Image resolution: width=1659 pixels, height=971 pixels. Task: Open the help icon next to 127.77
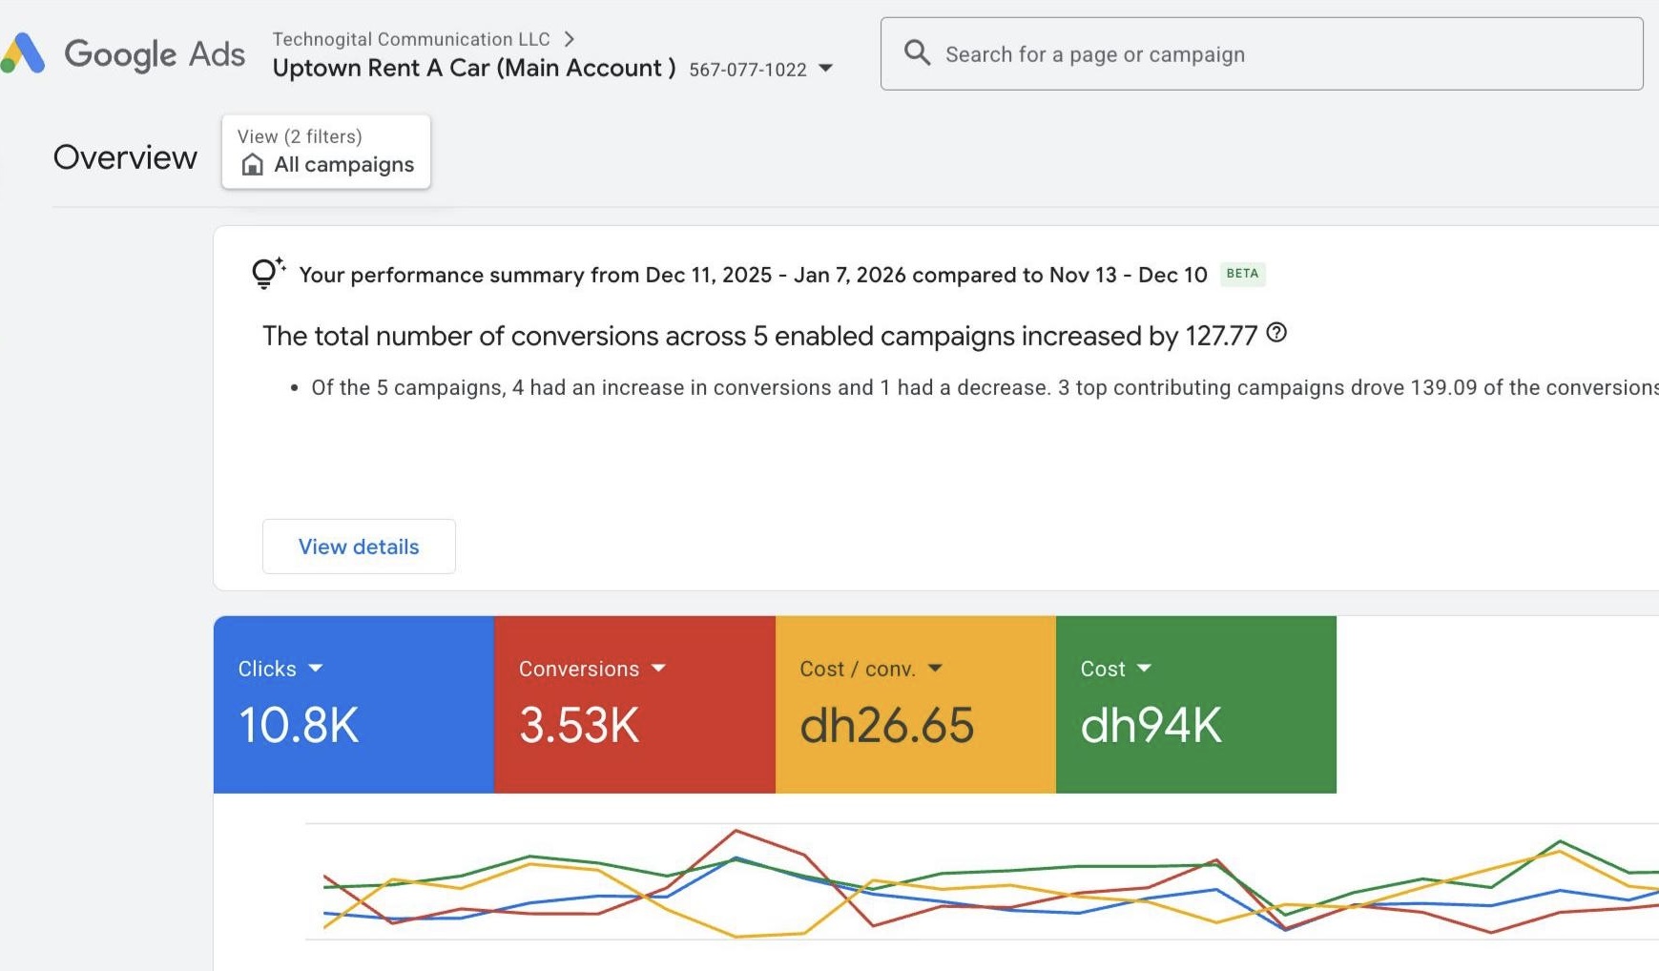(x=1276, y=333)
